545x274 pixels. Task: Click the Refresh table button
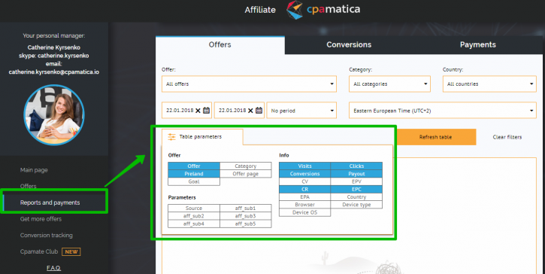point(435,137)
